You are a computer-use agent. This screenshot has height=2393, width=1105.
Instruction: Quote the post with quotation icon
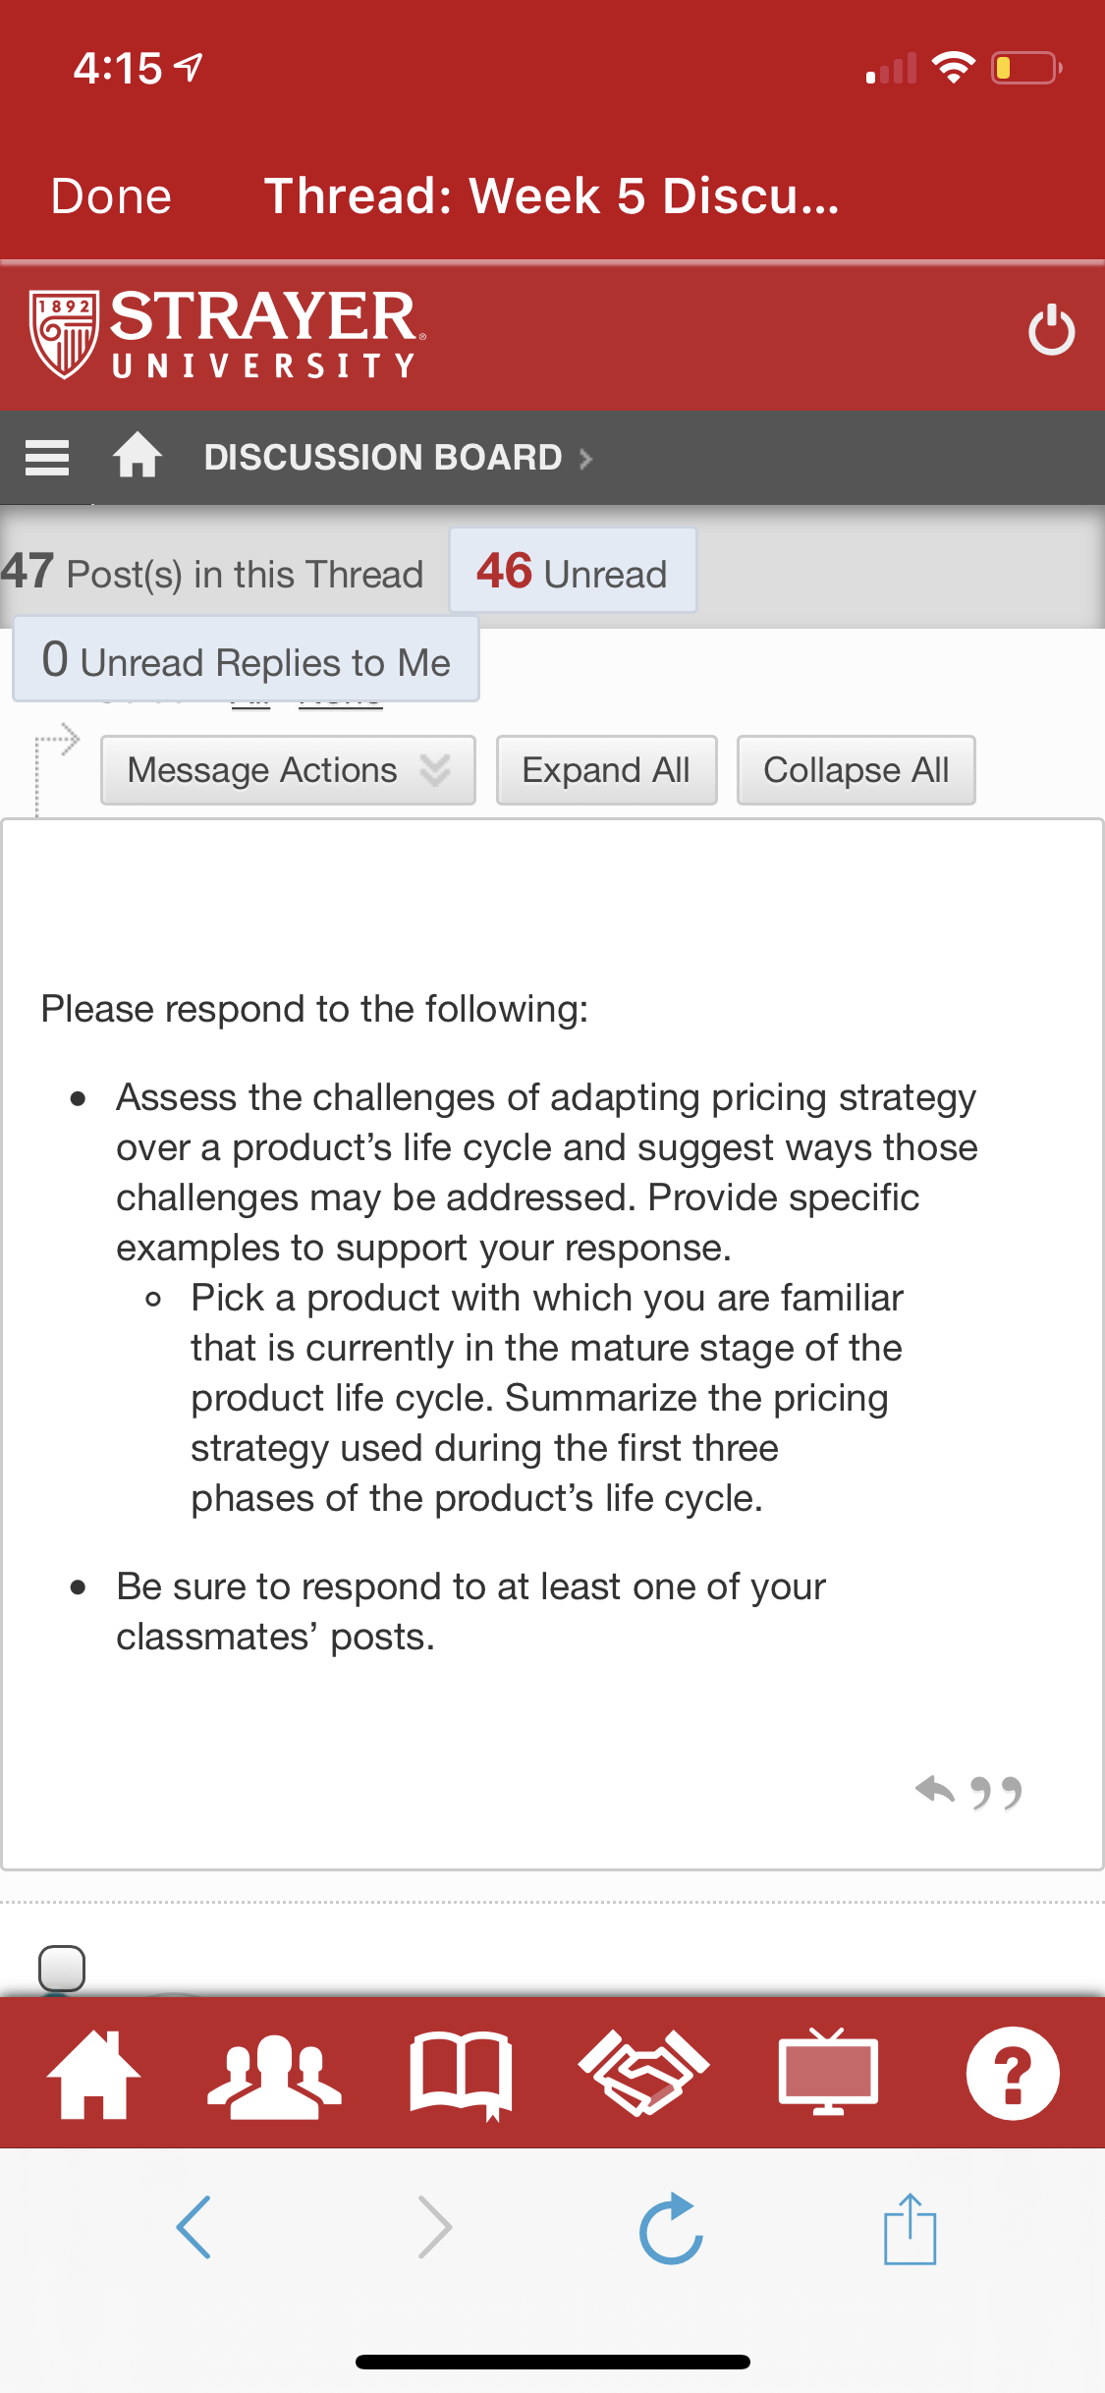click(x=996, y=1793)
